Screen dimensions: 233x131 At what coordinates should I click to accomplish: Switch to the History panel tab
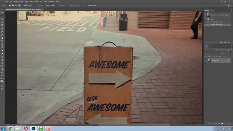click(207, 11)
